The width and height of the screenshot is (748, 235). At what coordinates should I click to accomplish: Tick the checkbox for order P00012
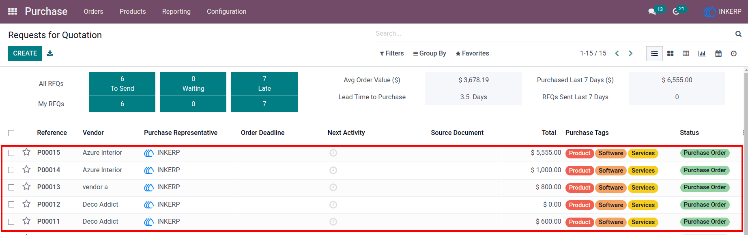[x=11, y=205]
